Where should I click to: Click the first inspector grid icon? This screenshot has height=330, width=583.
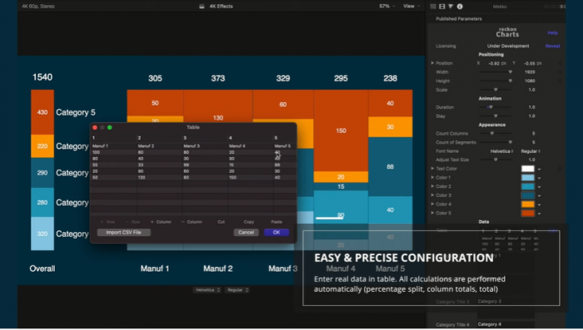(x=433, y=7)
